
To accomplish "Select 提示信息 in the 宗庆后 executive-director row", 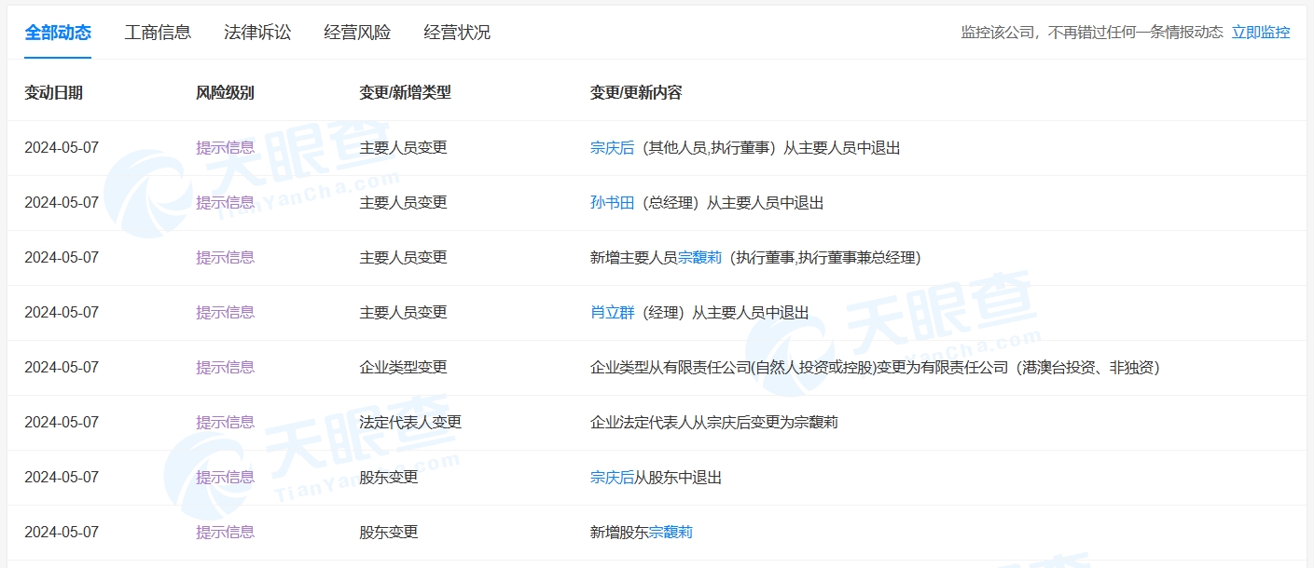I will 225,147.
